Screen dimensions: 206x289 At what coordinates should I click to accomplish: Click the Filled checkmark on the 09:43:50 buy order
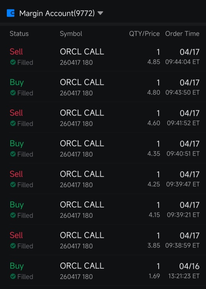click(13, 93)
